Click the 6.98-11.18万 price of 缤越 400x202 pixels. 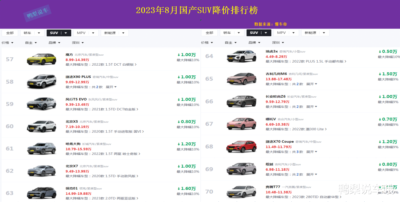pos(277,169)
